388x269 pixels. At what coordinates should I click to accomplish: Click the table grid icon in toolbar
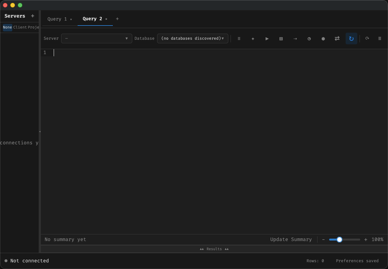coord(281,38)
